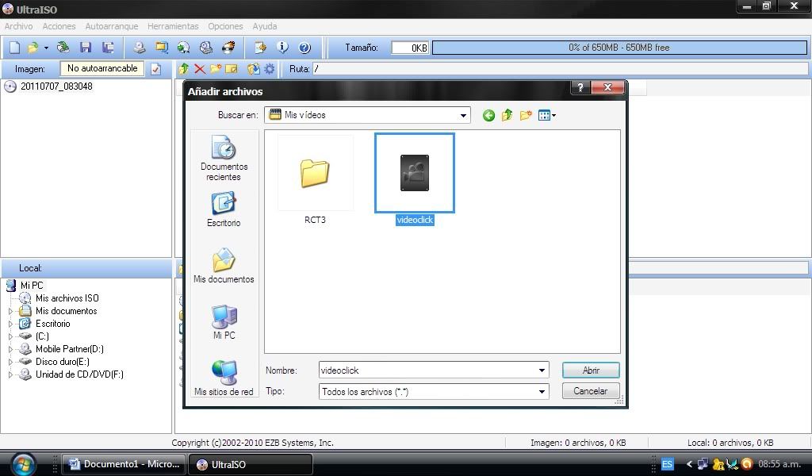Screen dimensions: 812x476
Task: Expand the (C:) drive node
Action: 10,336
